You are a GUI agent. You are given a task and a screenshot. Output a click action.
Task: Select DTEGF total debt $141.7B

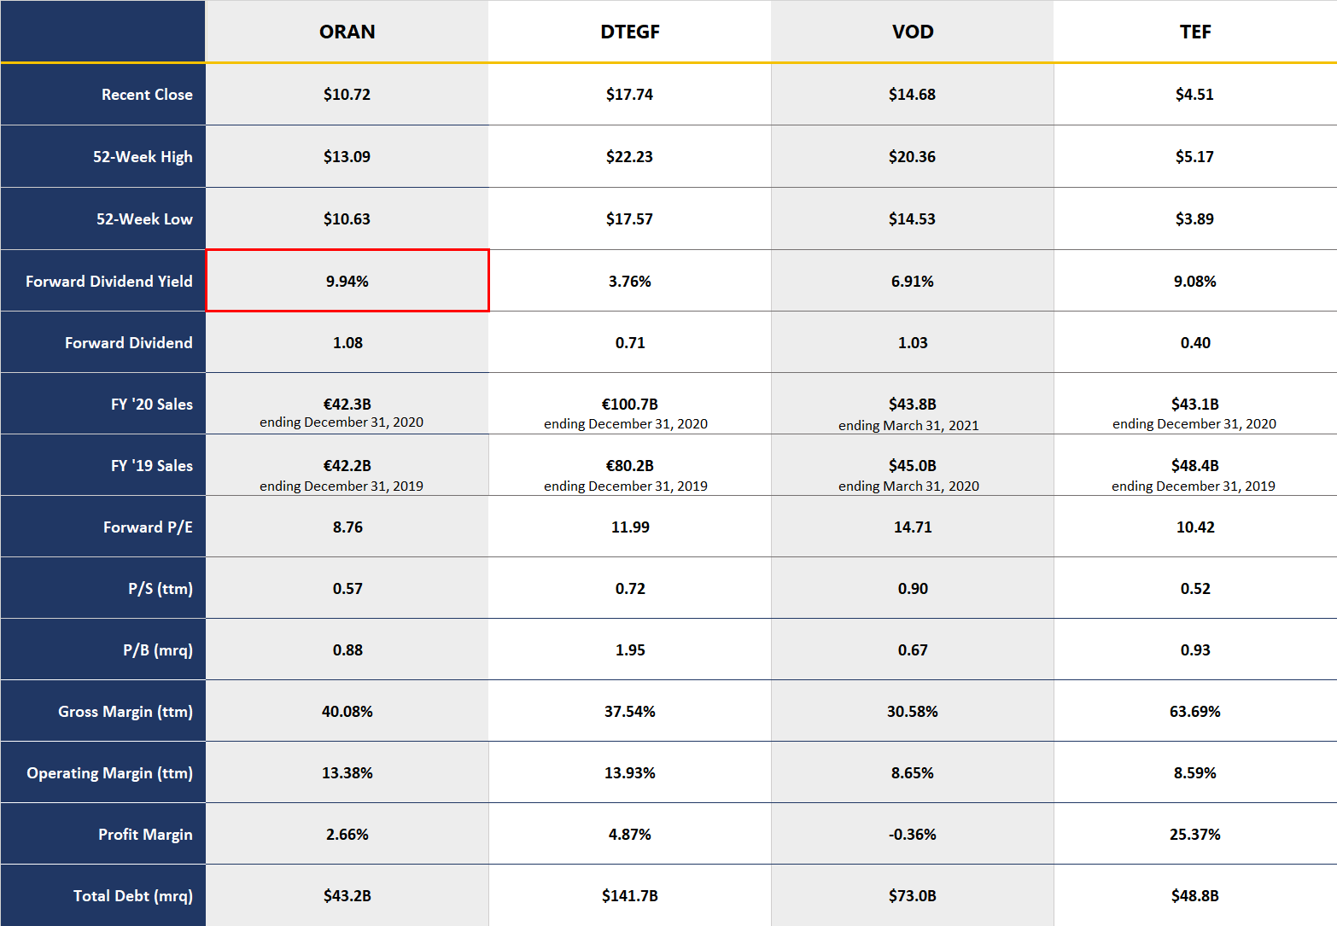[630, 896]
